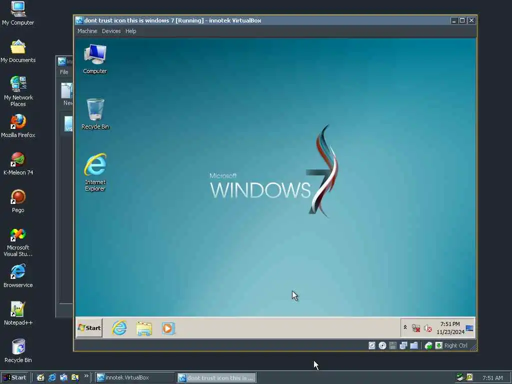Open Windows Explorer folder on guest taskbar
This screenshot has width=512, height=384.
(x=144, y=328)
